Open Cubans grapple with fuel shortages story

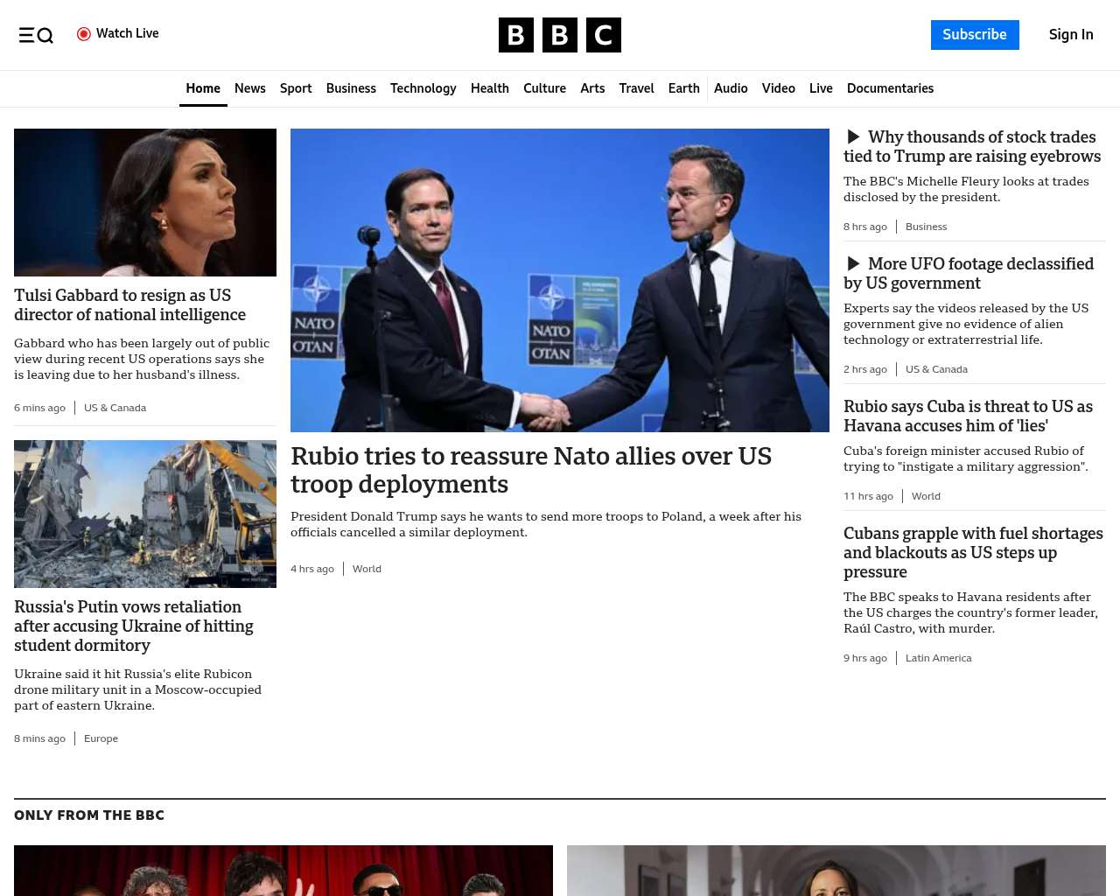[x=973, y=552]
